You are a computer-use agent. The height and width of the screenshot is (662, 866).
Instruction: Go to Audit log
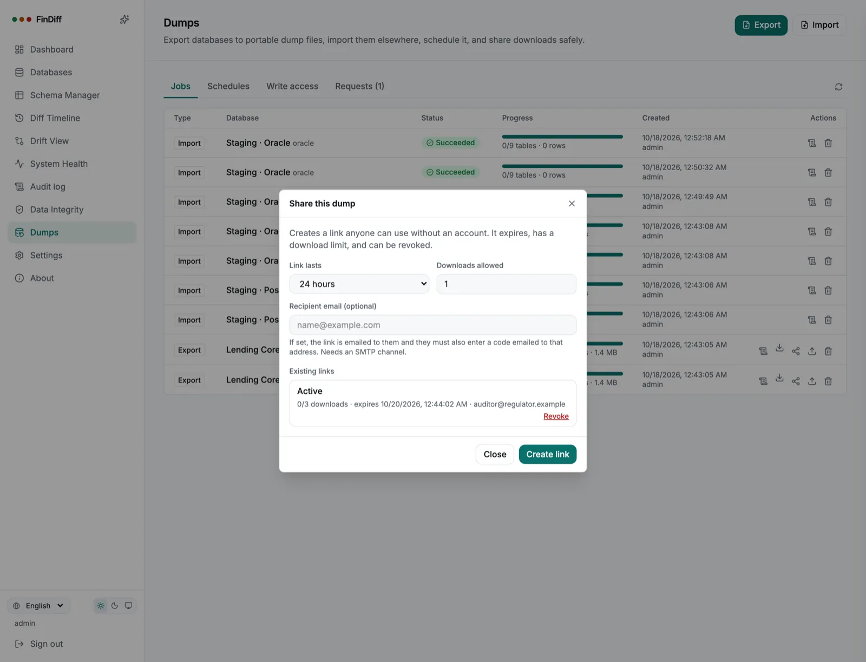(x=72, y=187)
